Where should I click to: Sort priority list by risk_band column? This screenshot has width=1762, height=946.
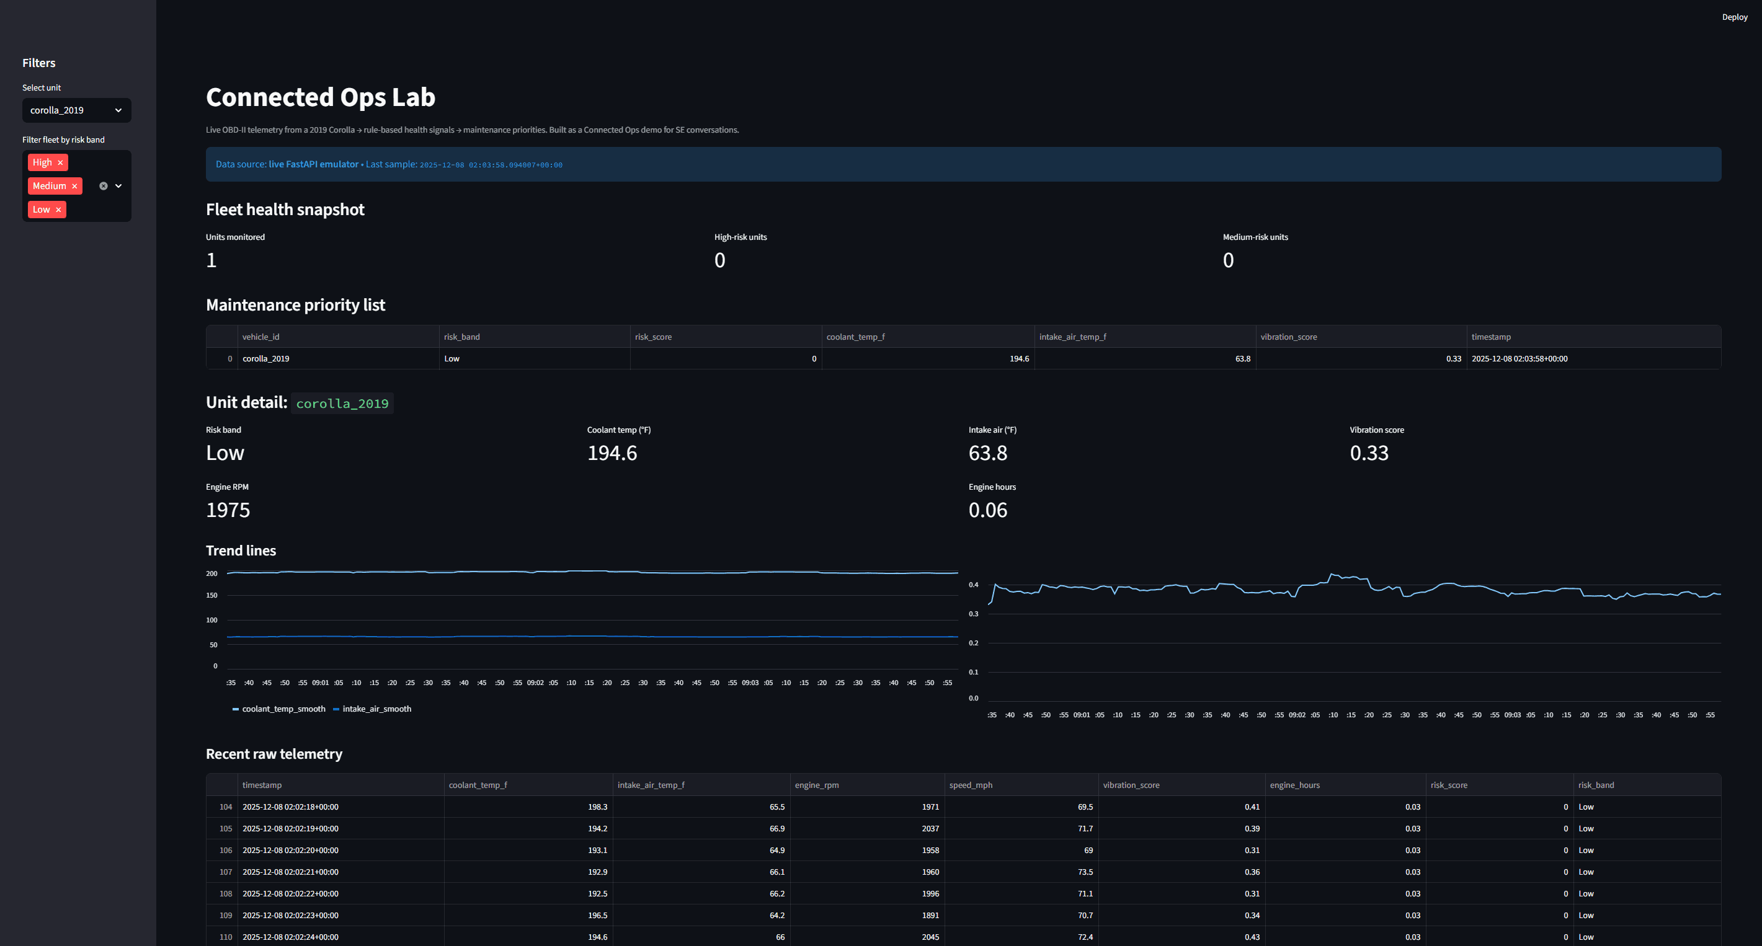point(461,337)
